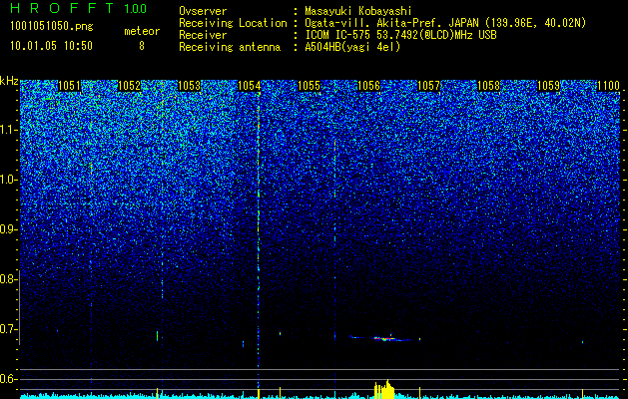This screenshot has height=399, width=628.
Task: Click the 1057 time marker
Action: coord(428,86)
